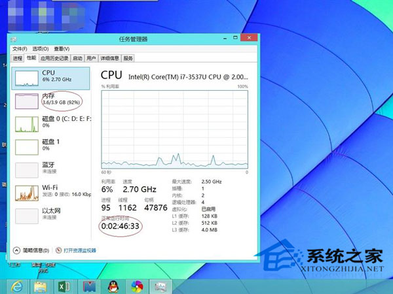This screenshot has width=393, height=294.
Task: Click the process count 95
Action: 105,208
